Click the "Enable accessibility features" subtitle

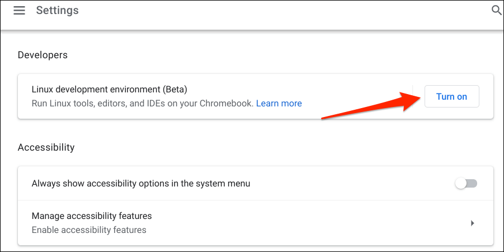pyautogui.click(x=89, y=230)
